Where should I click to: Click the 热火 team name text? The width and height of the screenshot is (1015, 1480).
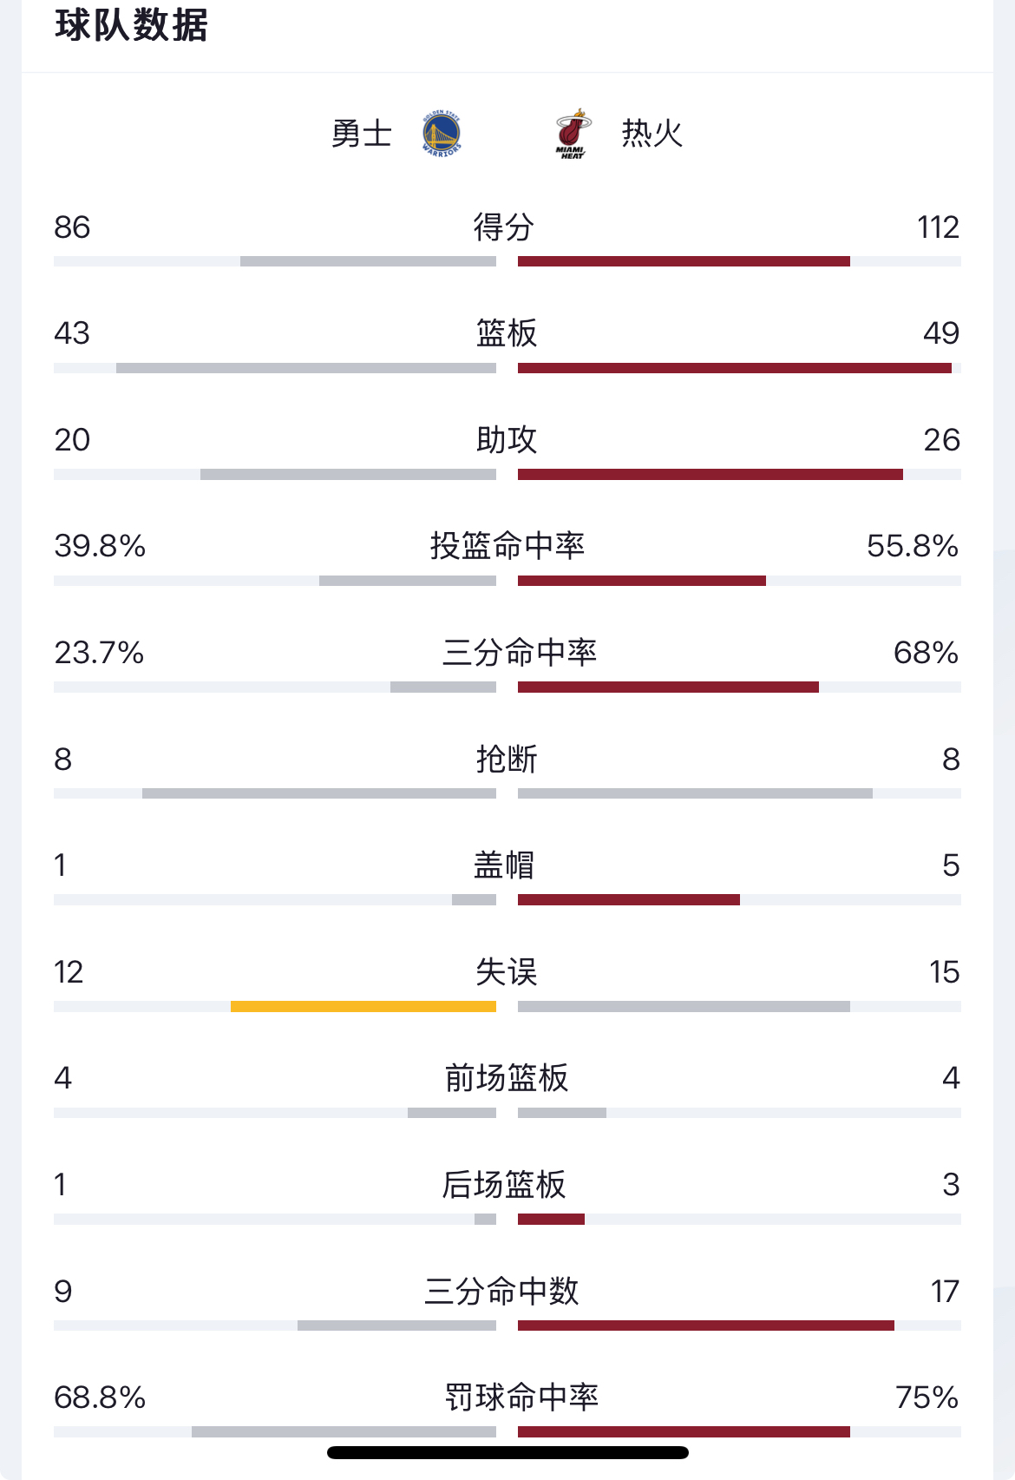point(651,135)
